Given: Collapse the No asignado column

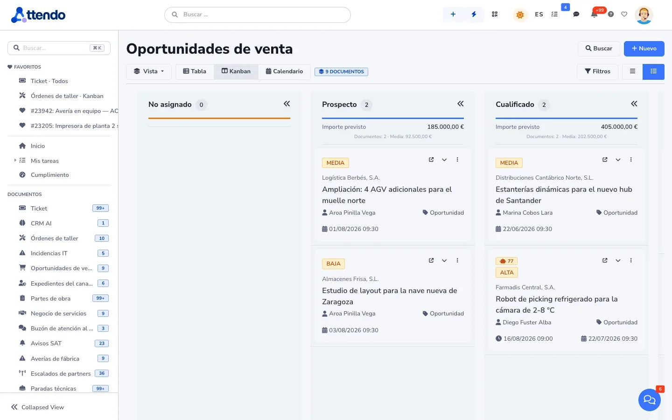Looking at the screenshot, I should point(287,104).
